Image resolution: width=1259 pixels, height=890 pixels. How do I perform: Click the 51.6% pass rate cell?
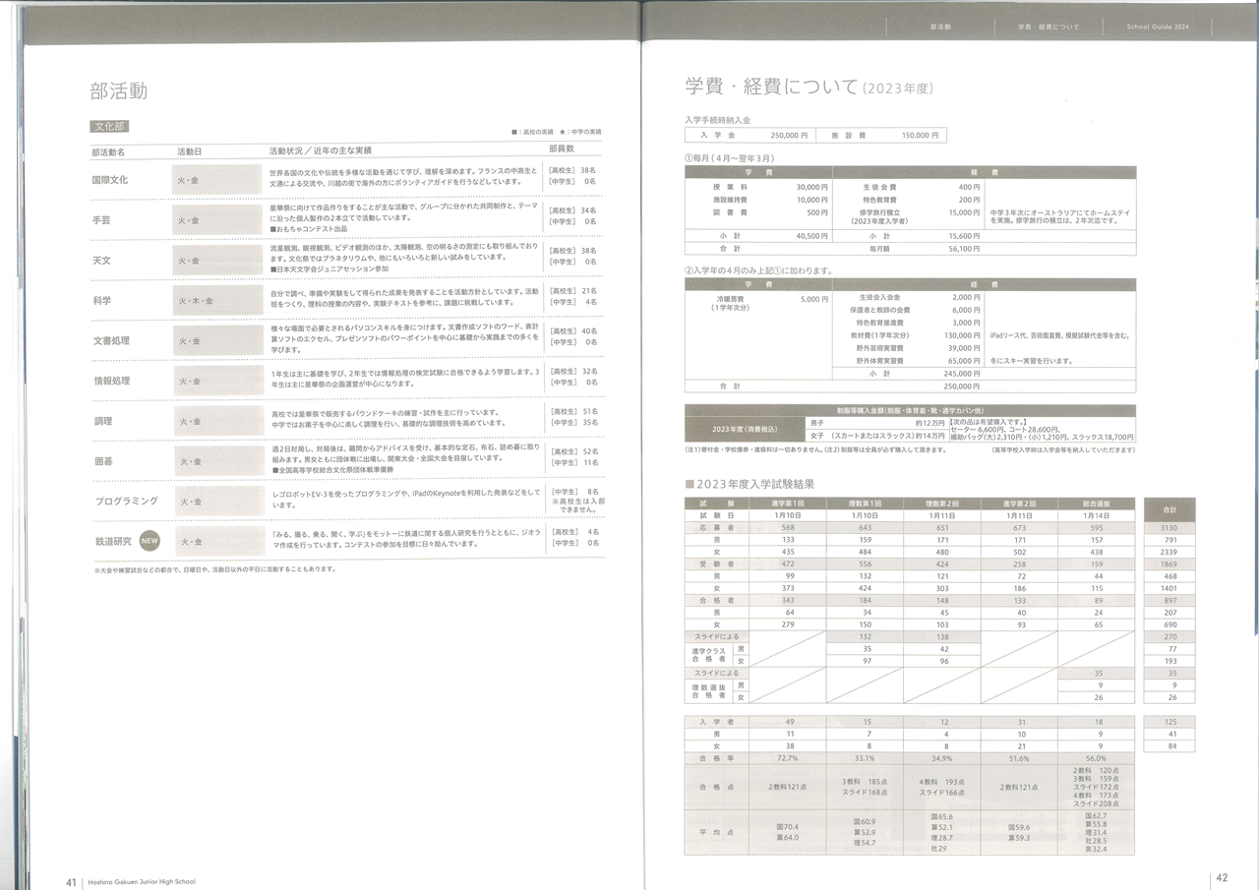click(1018, 758)
